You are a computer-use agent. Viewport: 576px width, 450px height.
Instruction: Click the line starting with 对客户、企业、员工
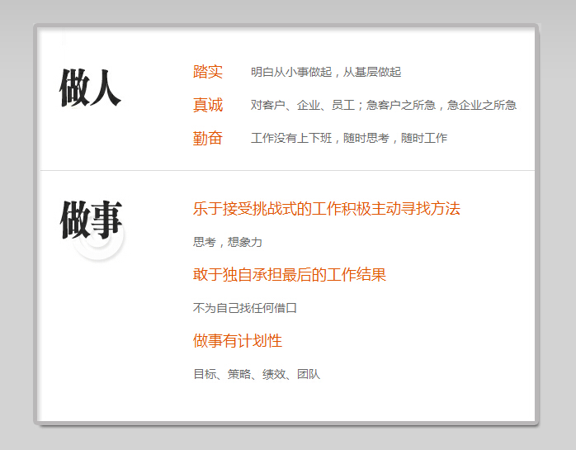tap(384, 105)
